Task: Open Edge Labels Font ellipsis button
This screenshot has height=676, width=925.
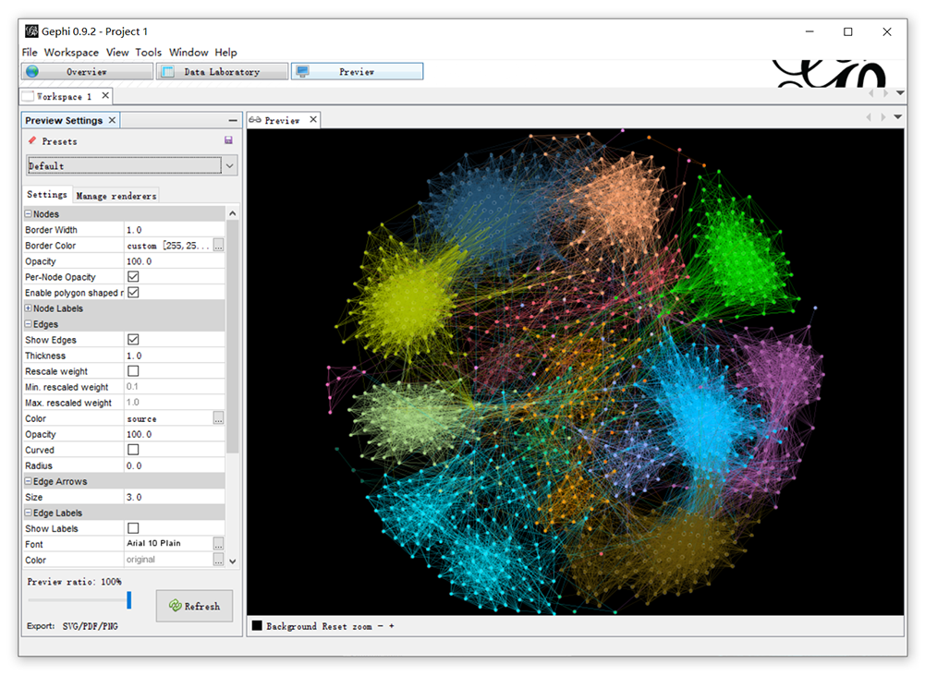Action: 218,543
